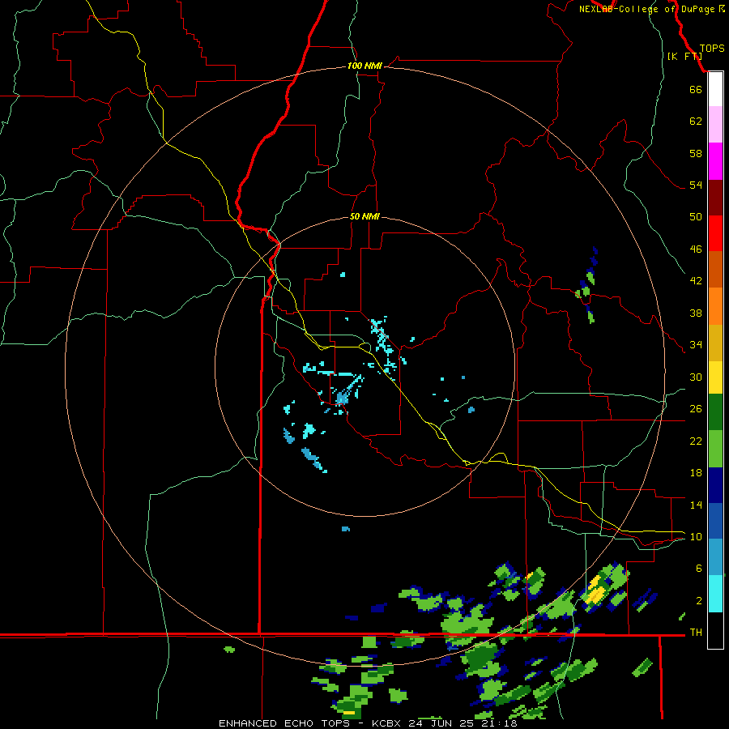The width and height of the screenshot is (729, 729).
Task: Click the black TH threshold swatch
Action: [715, 630]
